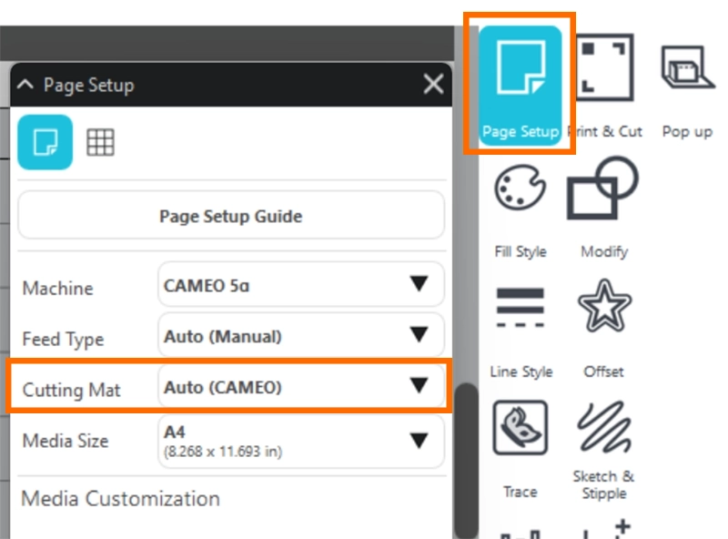This screenshot has width=728, height=539.
Task: Open the Feed Type dropdown
Action: pyautogui.click(x=300, y=336)
